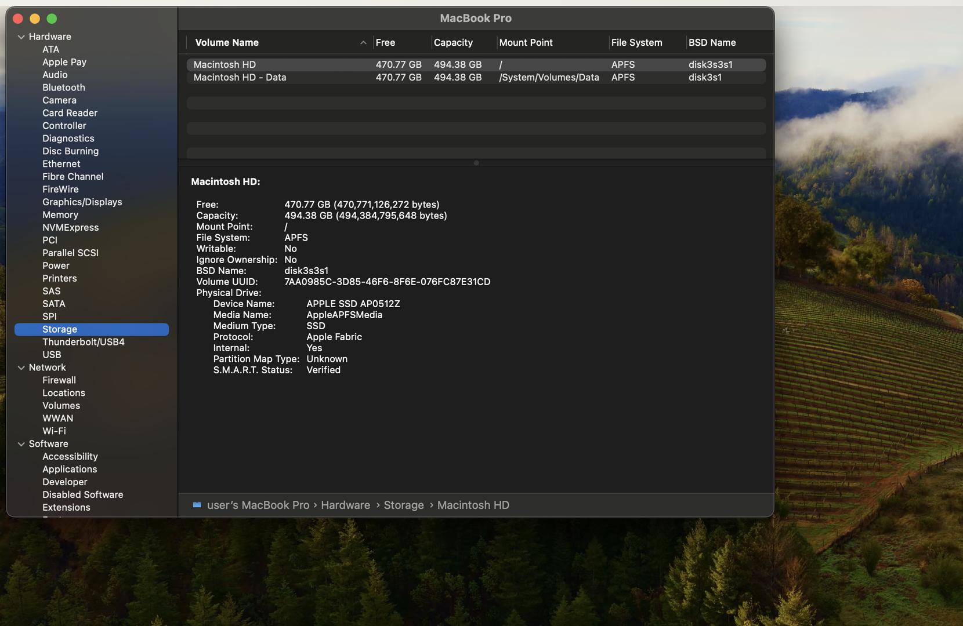The width and height of the screenshot is (963, 626).
Task: Minimize the window with yellow button
Action: [35, 19]
